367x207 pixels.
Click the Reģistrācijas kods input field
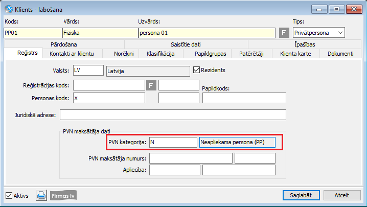pos(109,85)
